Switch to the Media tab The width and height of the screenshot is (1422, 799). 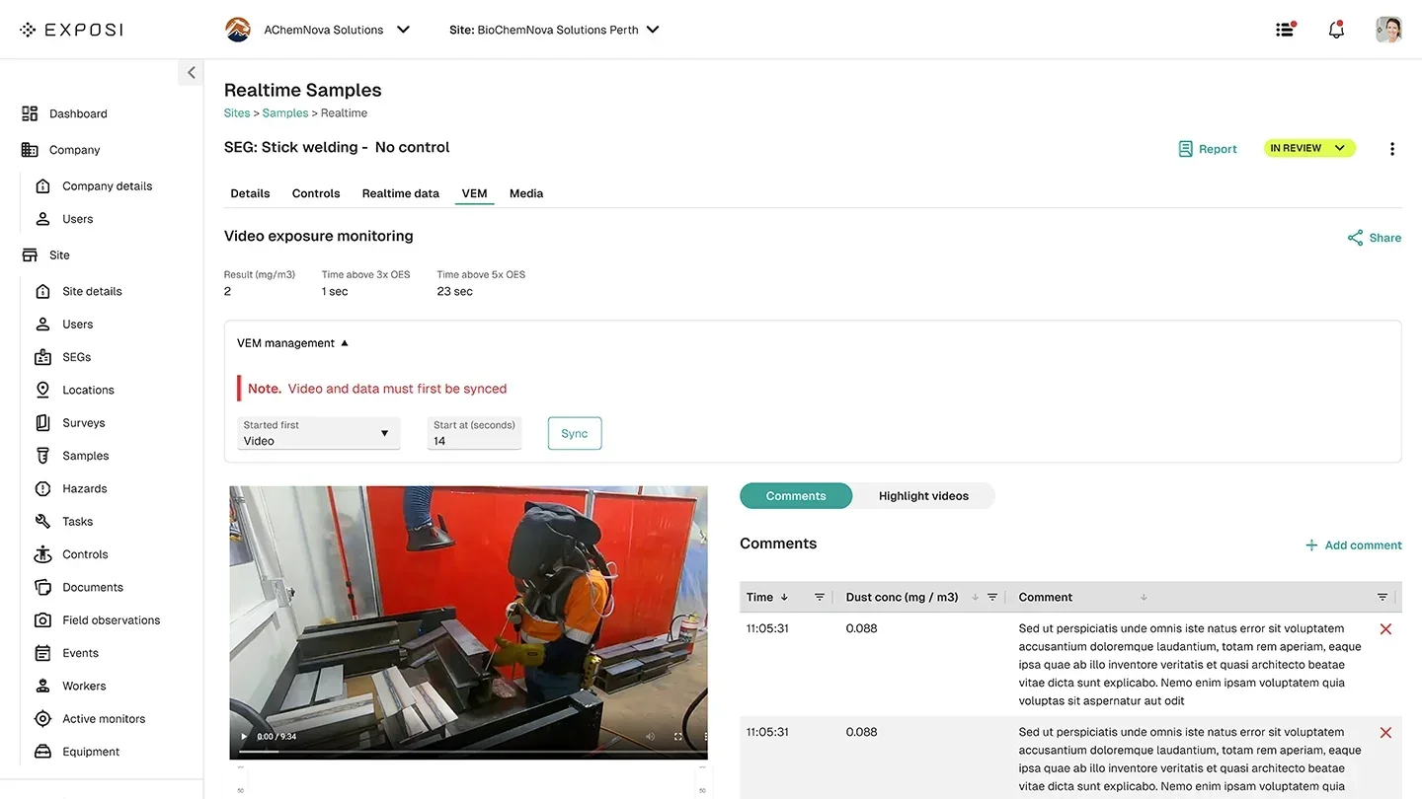(x=525, y=193)
